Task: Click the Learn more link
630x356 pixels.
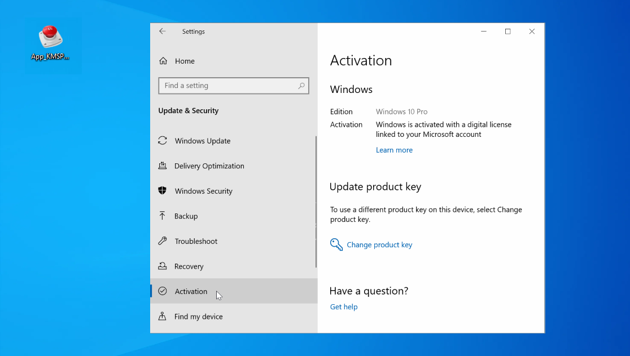Action: (394, 150)
